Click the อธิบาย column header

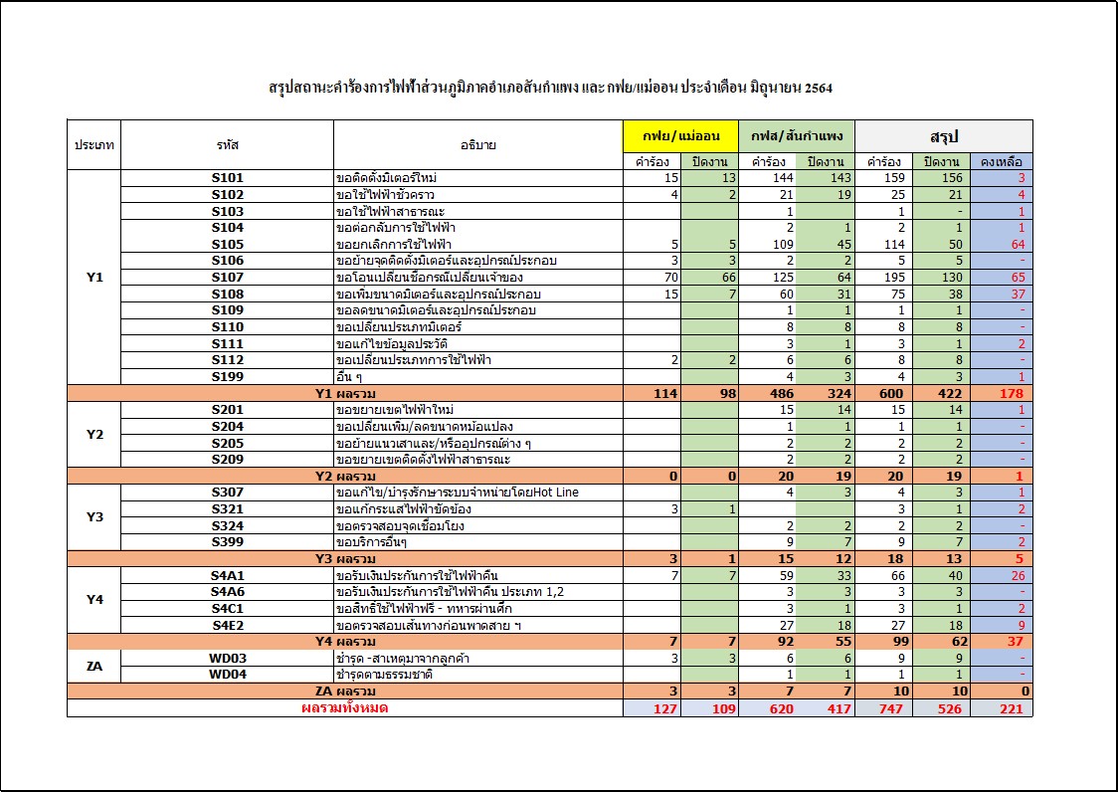pyautogui.click(x=478, y=145)
